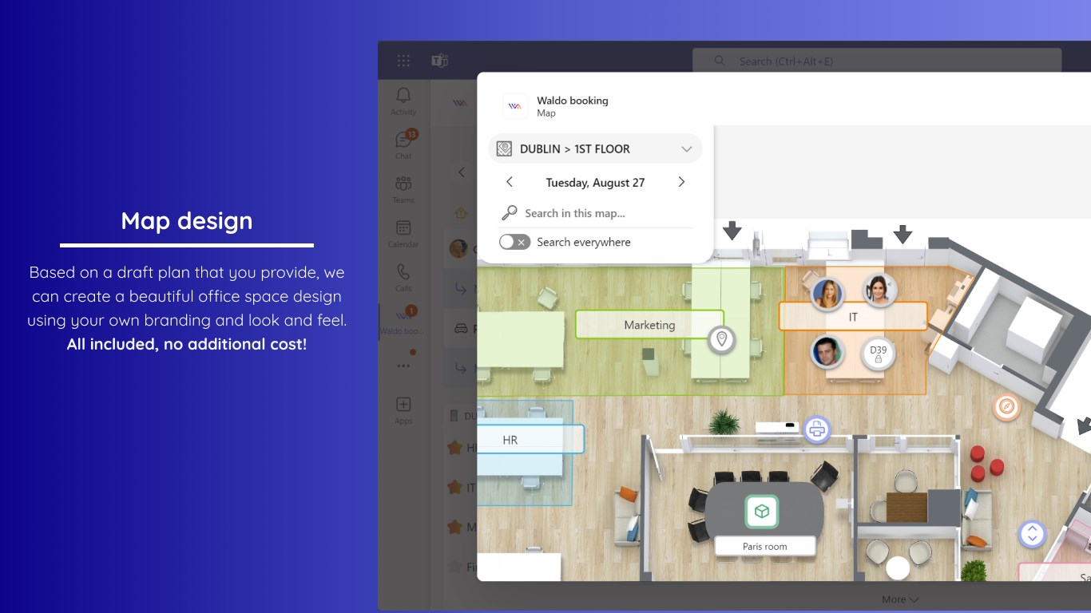The height and width of the screenshot is (613, 1091).
Task: Click the floor up/down switcher button
Action: tap(1032, 534)
